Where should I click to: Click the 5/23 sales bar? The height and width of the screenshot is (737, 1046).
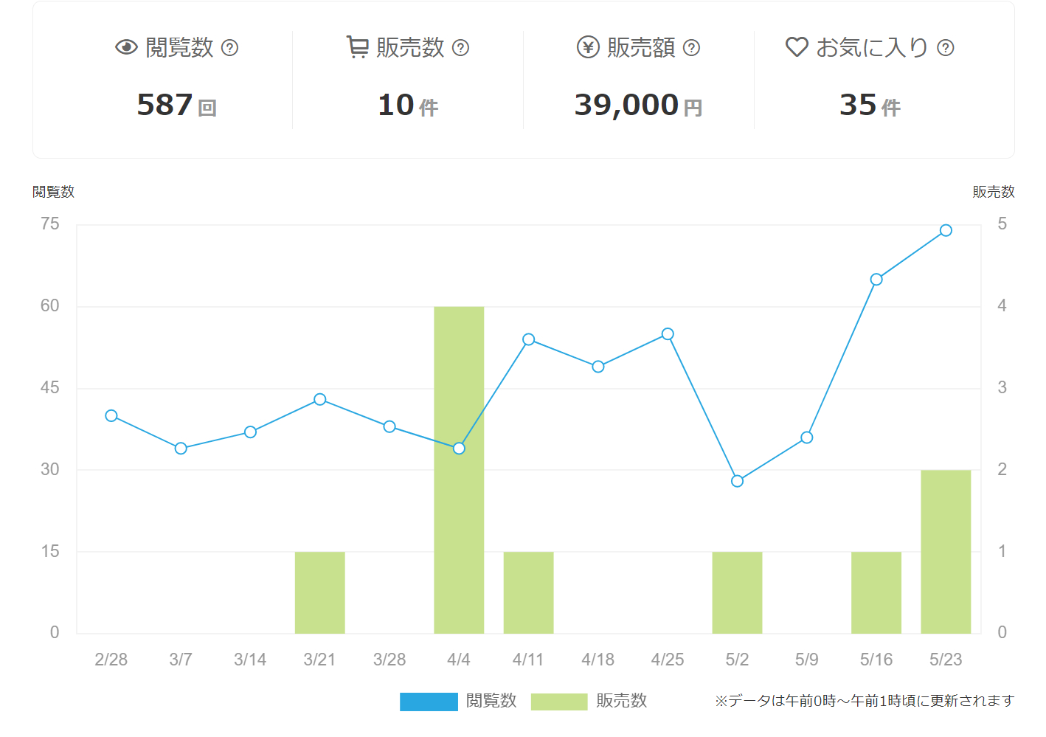(946, 552)
